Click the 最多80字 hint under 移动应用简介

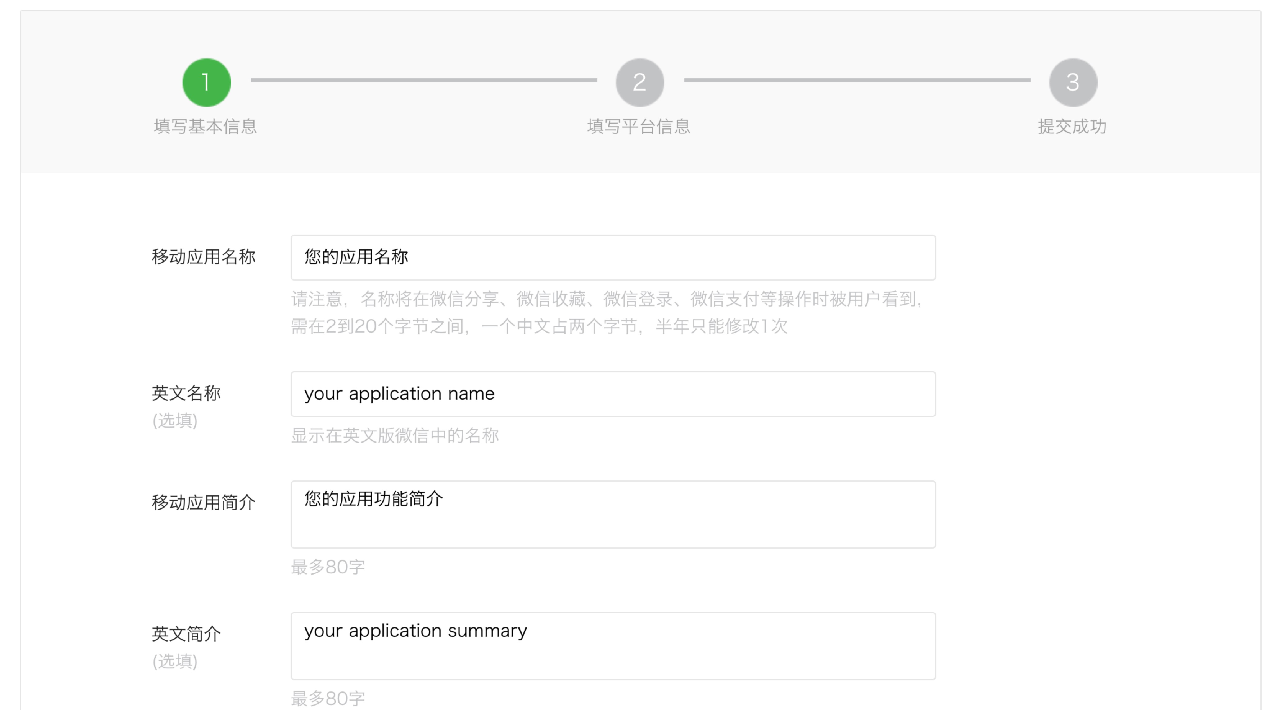point(328,567)
